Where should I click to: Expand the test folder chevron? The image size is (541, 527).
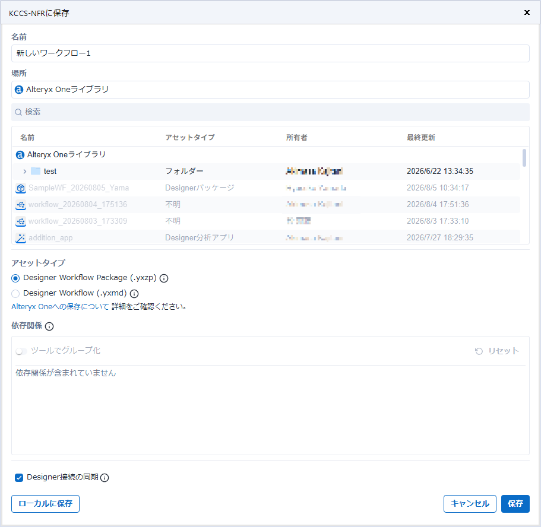[x=24, y=171]
